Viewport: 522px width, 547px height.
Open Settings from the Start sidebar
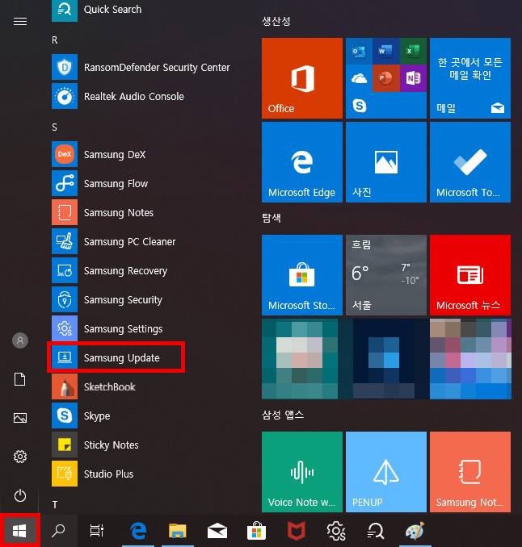coord(20,457)
